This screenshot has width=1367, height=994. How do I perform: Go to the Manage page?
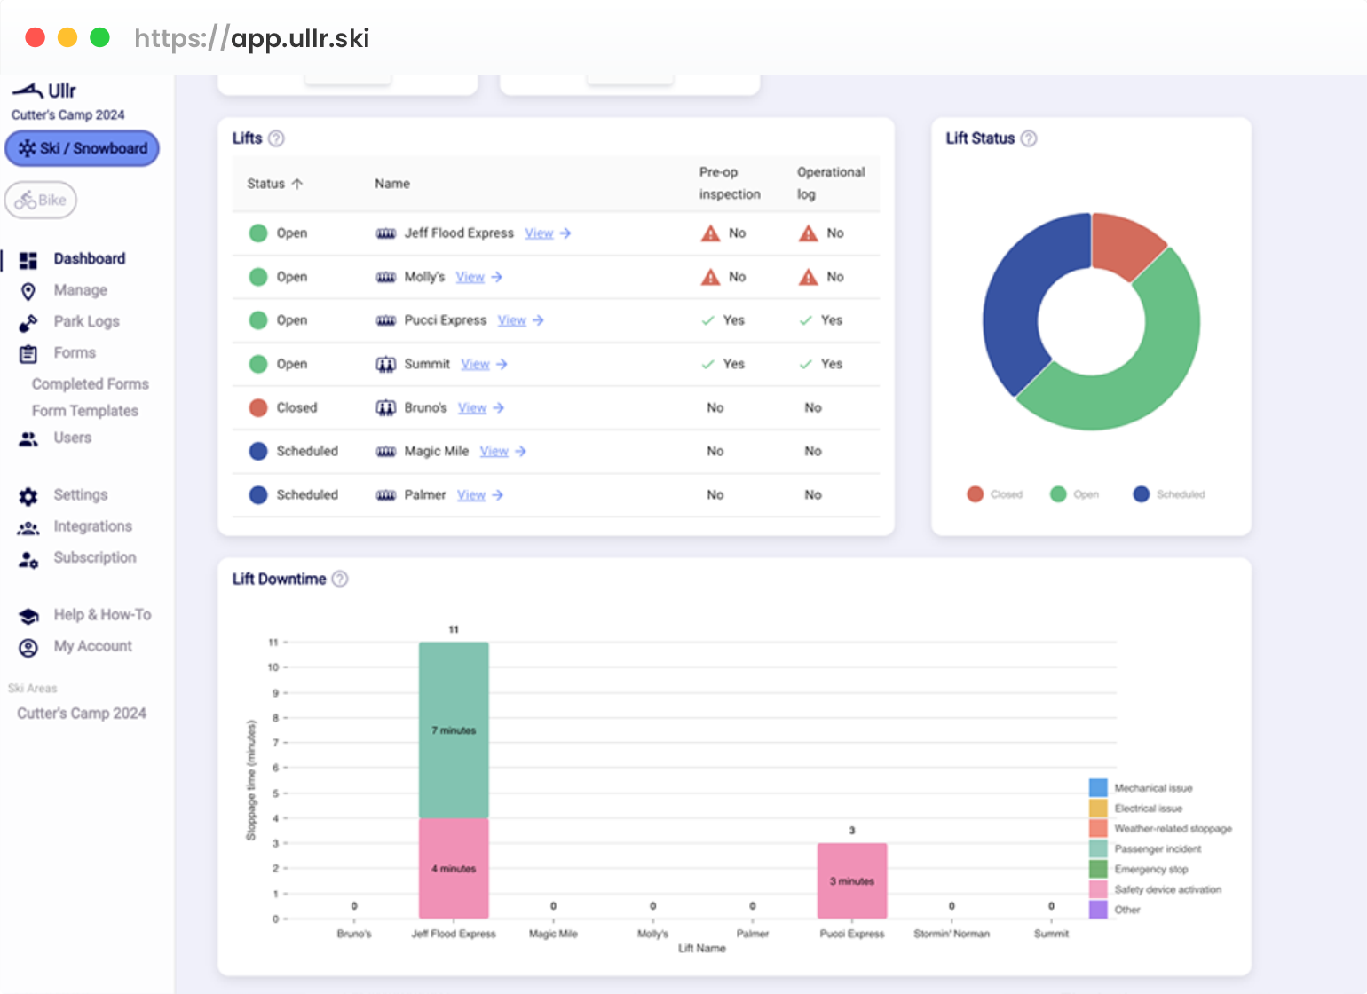[80, 290]
